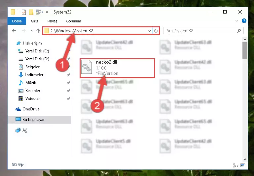Open the Belgeler folder in sidebar
The width and height of the screenshot is (254, 176).
32,67
